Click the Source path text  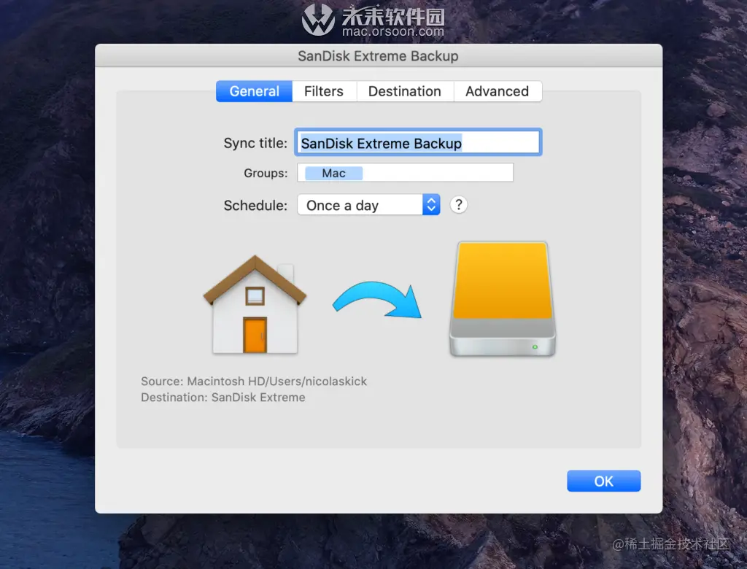tap(254, 382)
